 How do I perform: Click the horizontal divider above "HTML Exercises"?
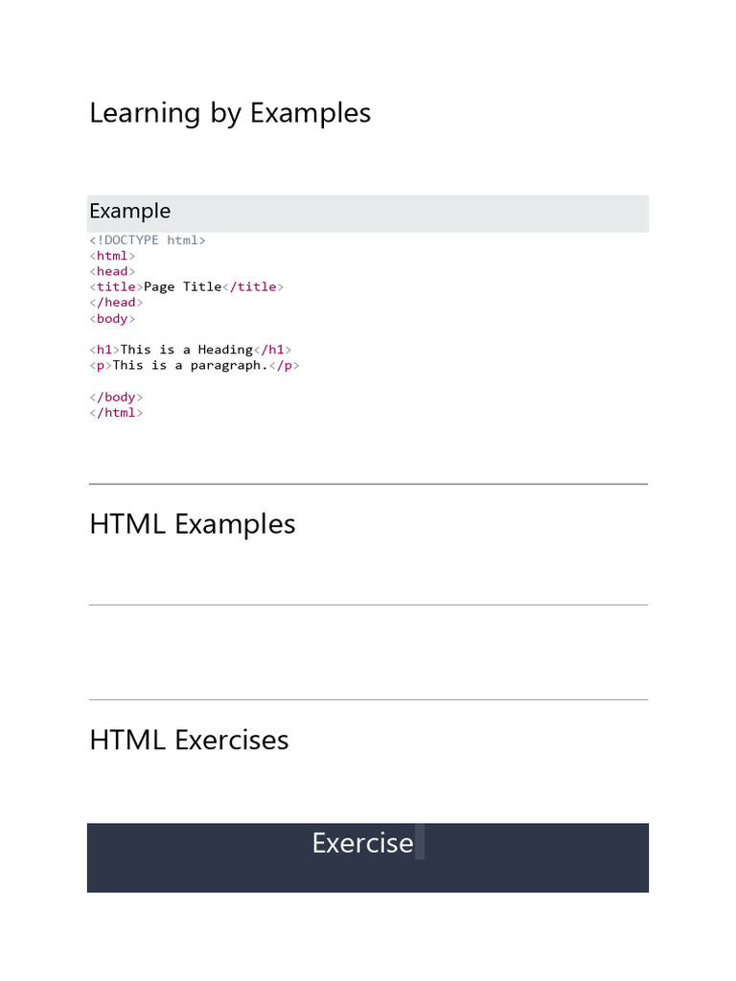point(368,699)
